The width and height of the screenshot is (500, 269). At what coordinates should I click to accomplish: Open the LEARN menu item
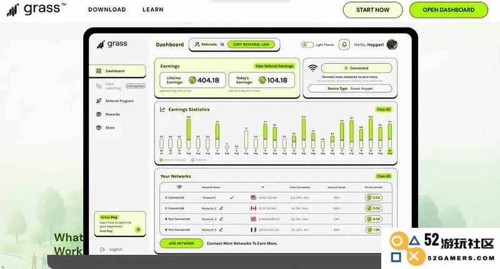click(152, 9)
